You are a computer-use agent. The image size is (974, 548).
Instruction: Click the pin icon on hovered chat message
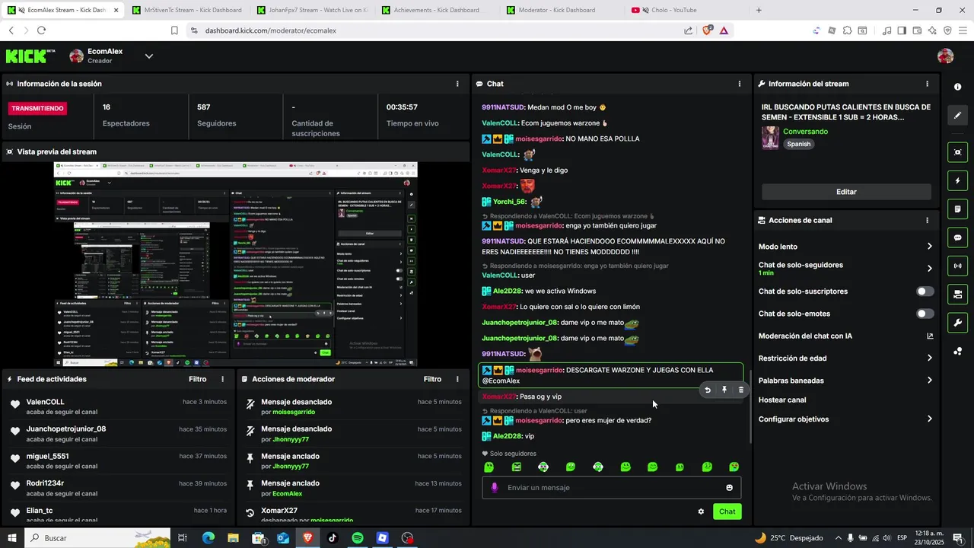coord(724,390)
